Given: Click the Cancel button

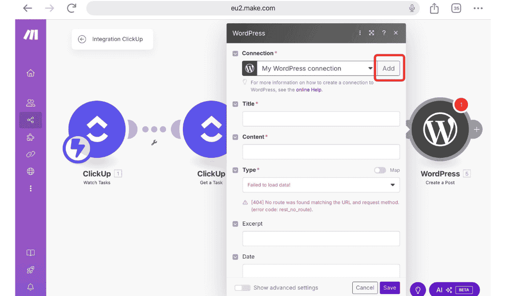Looking at the screenshot, I should 365,288.
